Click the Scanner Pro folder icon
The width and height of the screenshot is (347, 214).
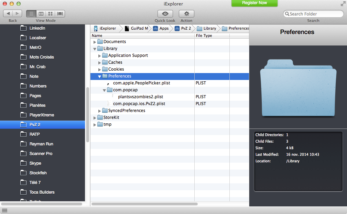23,153
